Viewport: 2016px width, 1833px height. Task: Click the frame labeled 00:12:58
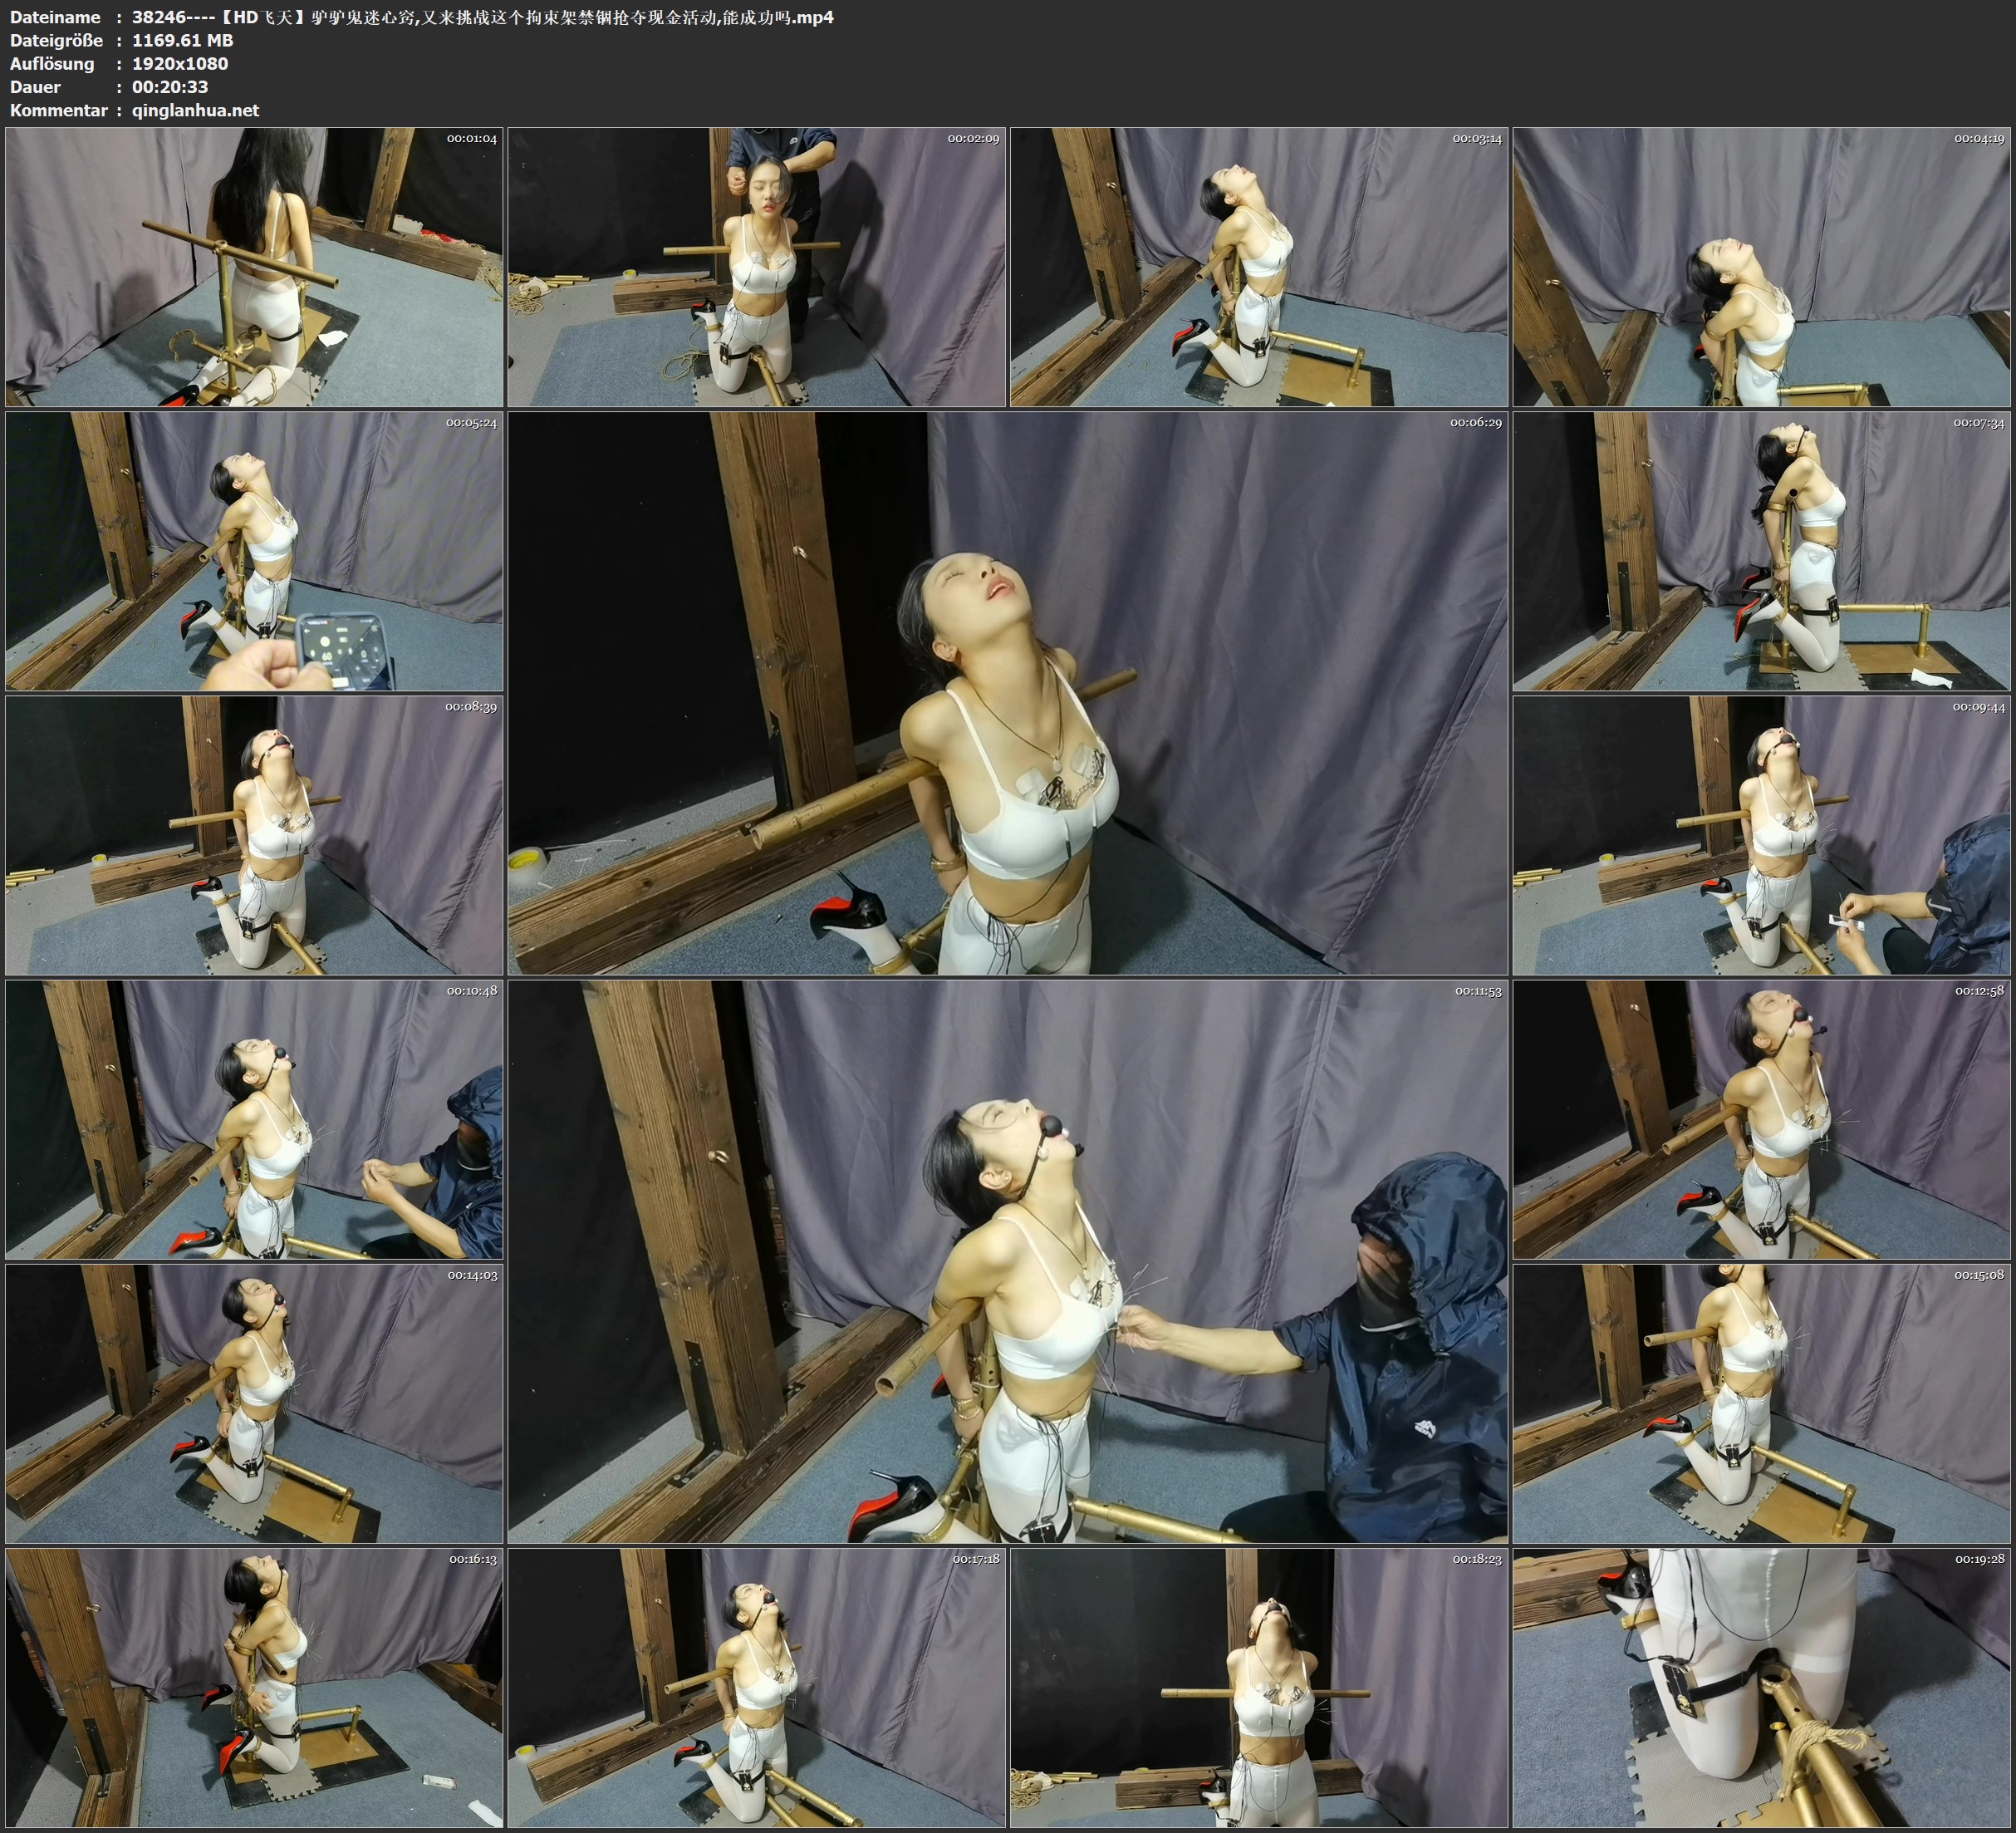pyautogui.click(x=1761, y=1119)
